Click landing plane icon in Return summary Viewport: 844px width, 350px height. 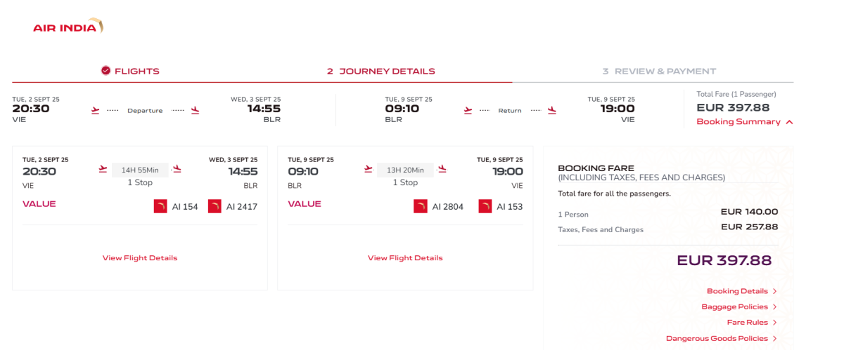tap(552, 110)
